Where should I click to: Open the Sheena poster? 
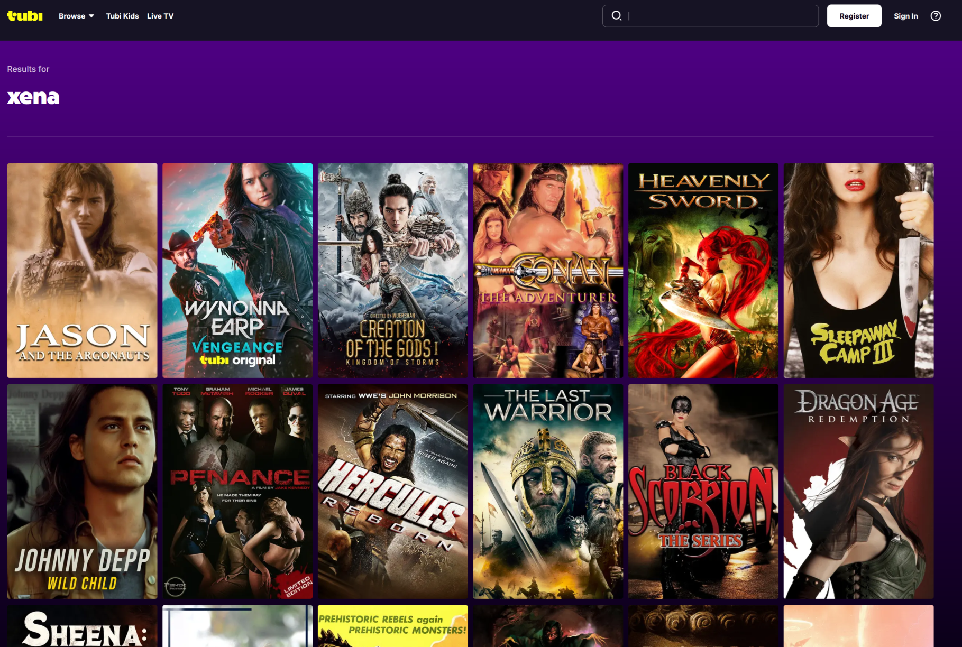click(x=82, y=626)
